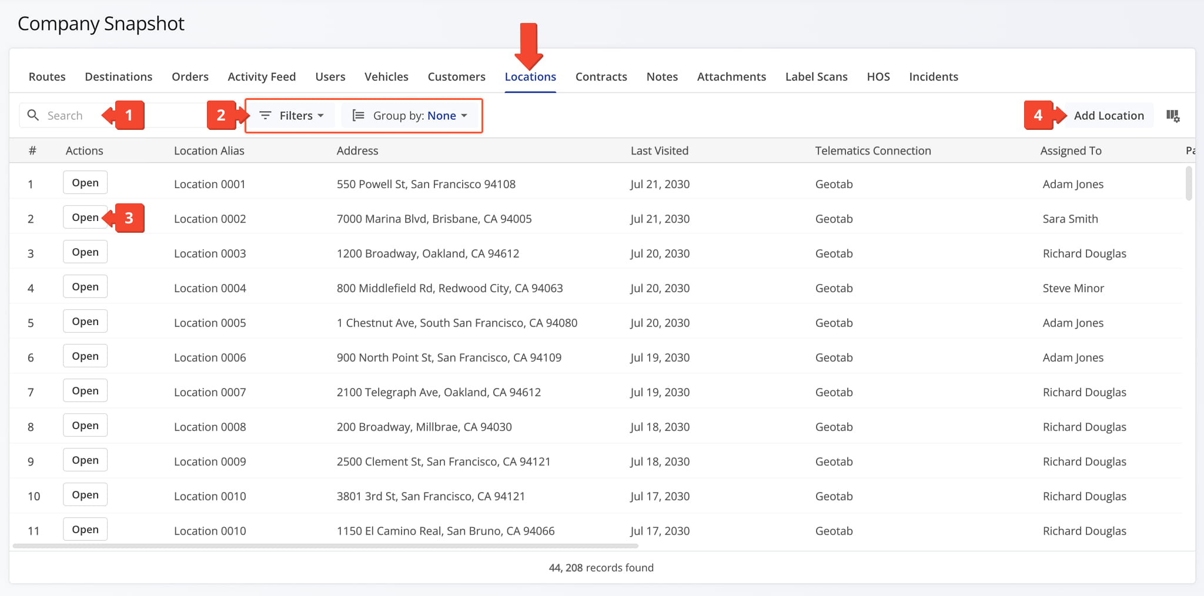Click Open for Location 0008

(x=85, y=426)
